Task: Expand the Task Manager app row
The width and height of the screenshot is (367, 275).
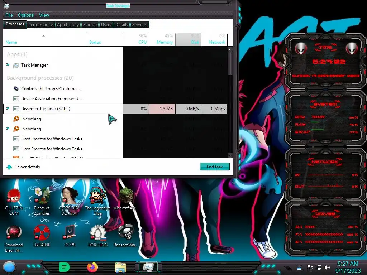Action: tap(8, 65)
